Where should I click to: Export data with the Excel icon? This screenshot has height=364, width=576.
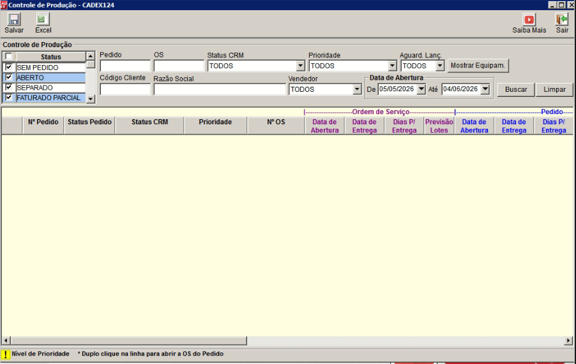(43, 19)
